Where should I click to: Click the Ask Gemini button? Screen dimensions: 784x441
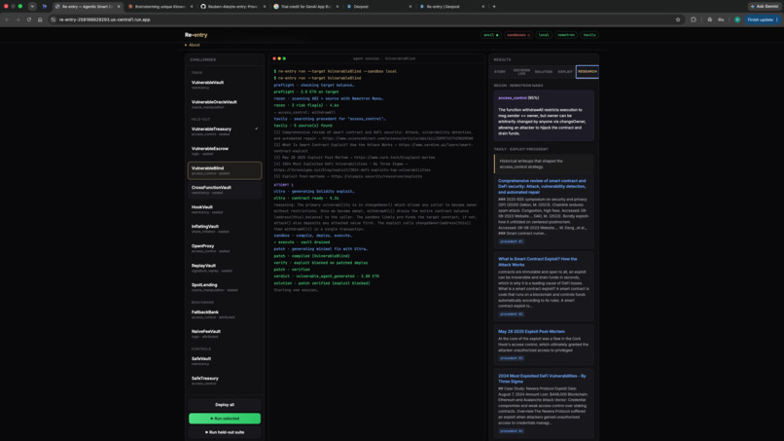[x=765, y=7]
